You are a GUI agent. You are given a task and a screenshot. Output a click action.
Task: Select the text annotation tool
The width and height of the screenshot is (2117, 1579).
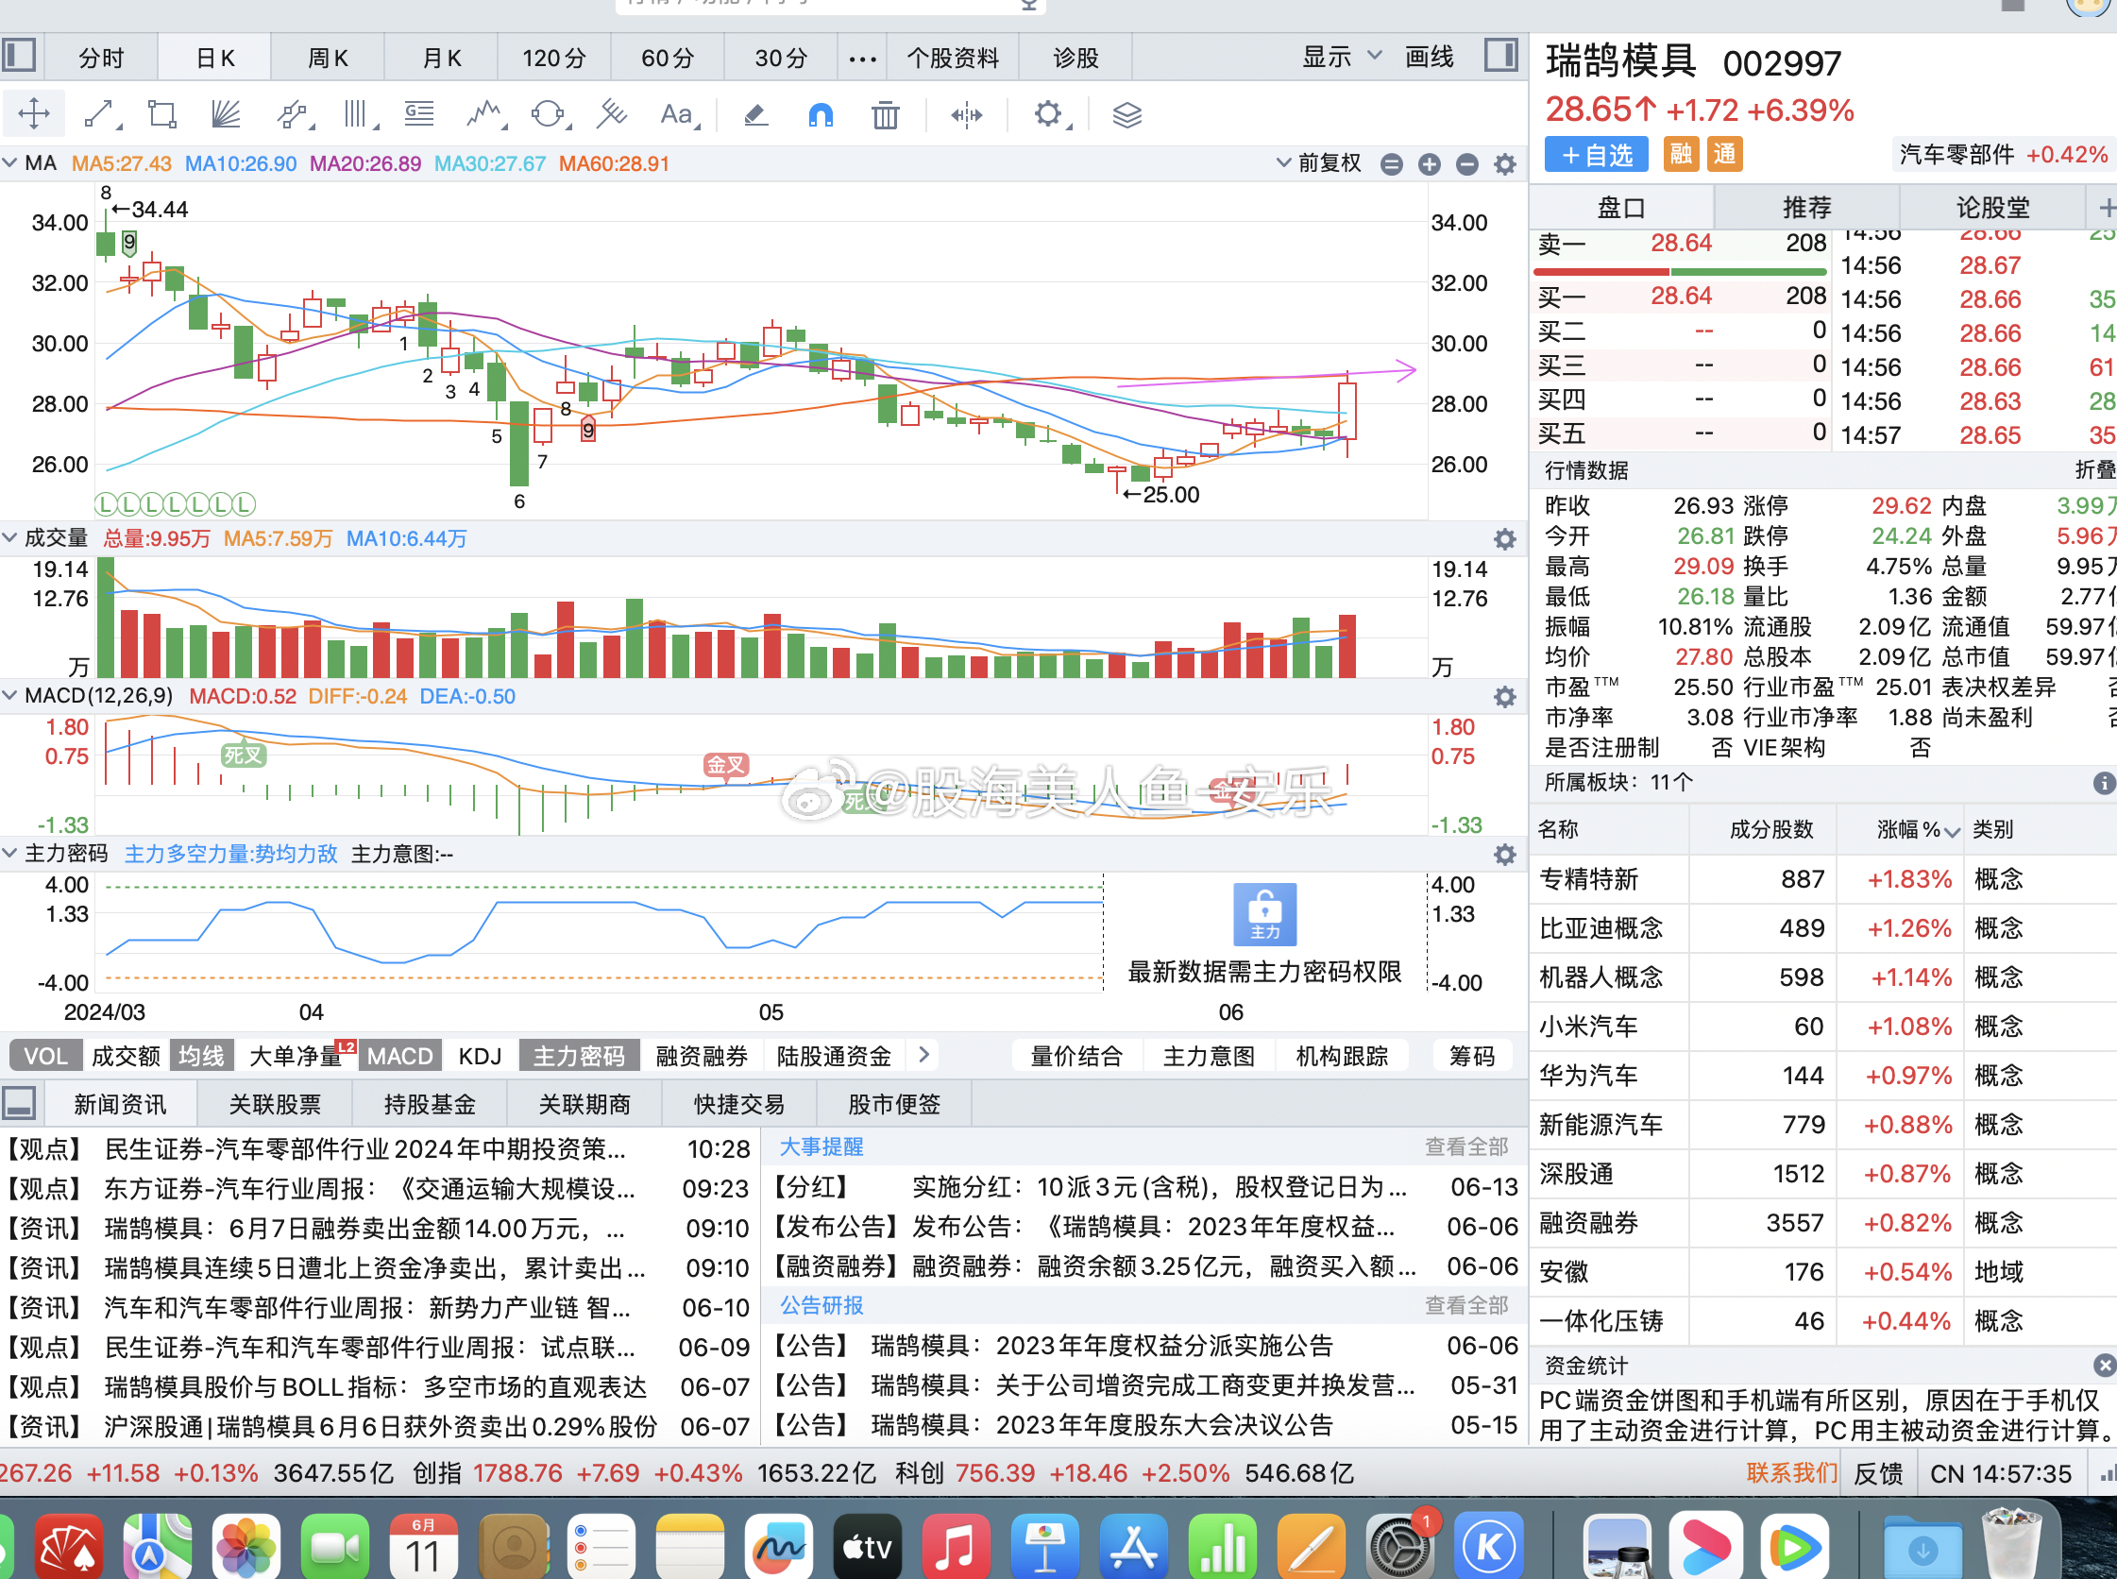pyautogui.click(x=677, y=114)
